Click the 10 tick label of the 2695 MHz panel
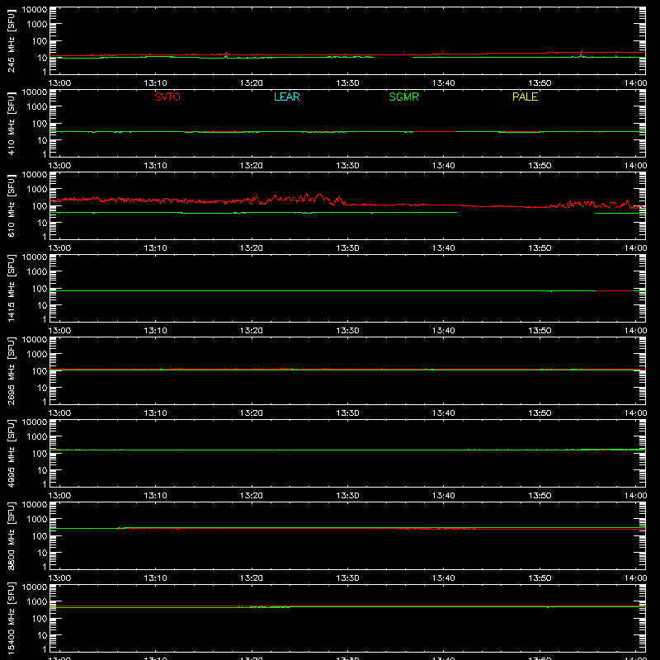Image resolution: width=660 pixels, height=660 pixels. tap(42, 388)
